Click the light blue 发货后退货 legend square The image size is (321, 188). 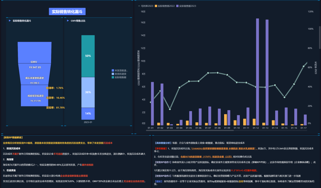coord(113,74)
